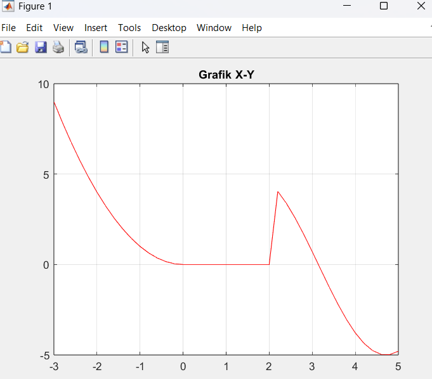The height and width of the screenshot is (379, 432).
Task: Open the Help menu
Action: 252,28
